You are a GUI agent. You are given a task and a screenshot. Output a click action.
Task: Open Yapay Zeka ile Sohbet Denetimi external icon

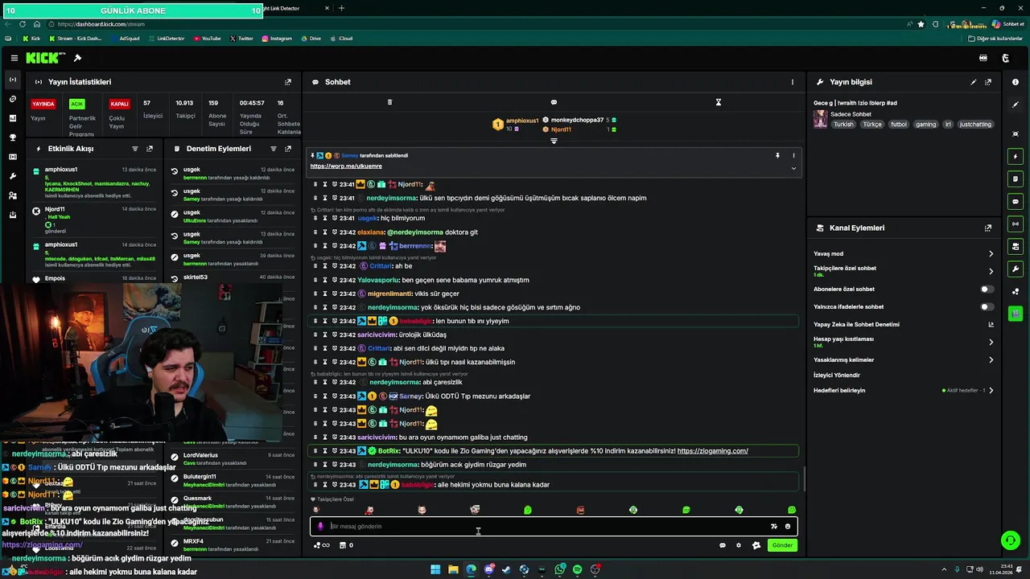[x=991, y=325]
